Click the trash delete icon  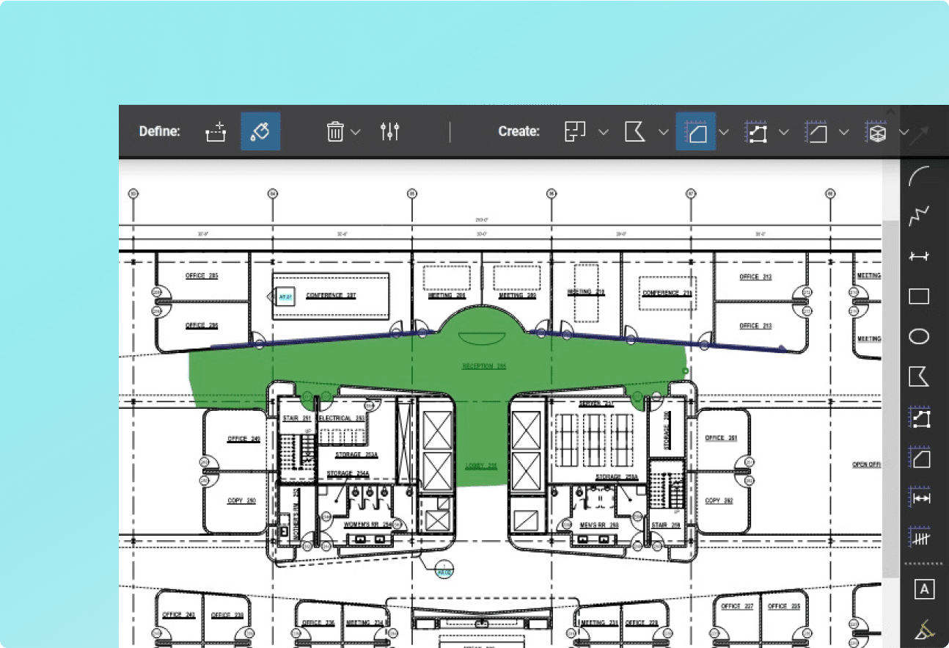[335, 132]
